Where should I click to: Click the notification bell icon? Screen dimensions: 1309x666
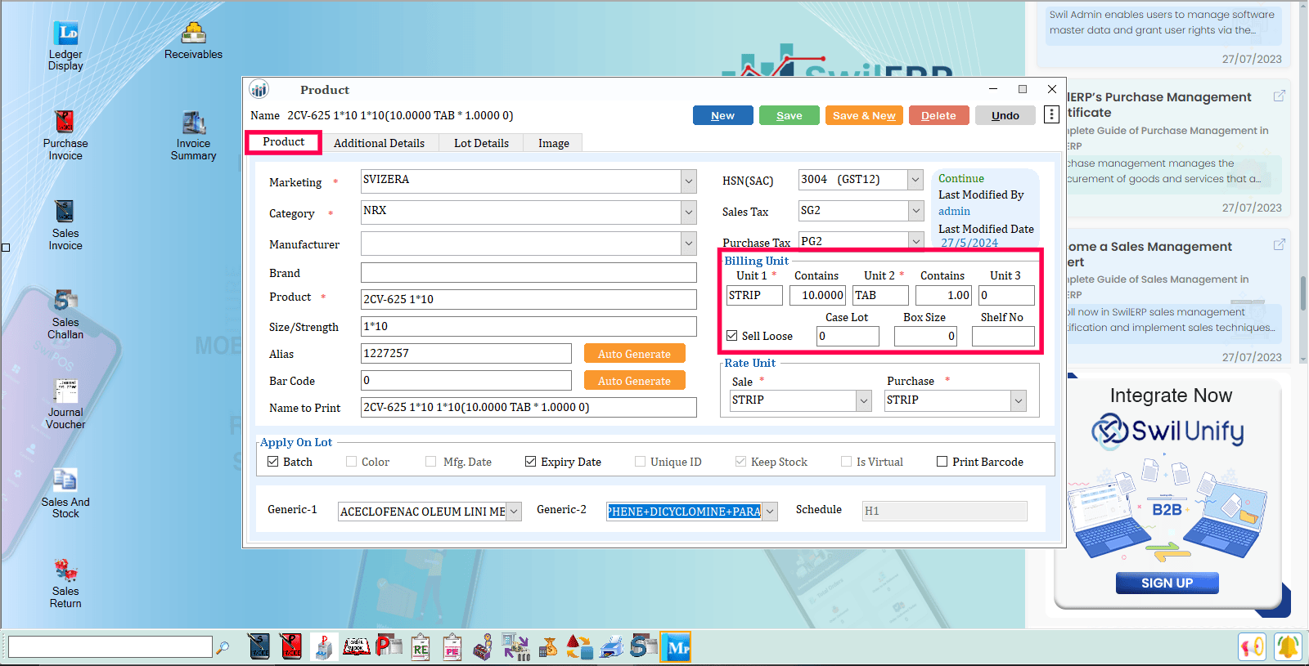pos(1289,647)
